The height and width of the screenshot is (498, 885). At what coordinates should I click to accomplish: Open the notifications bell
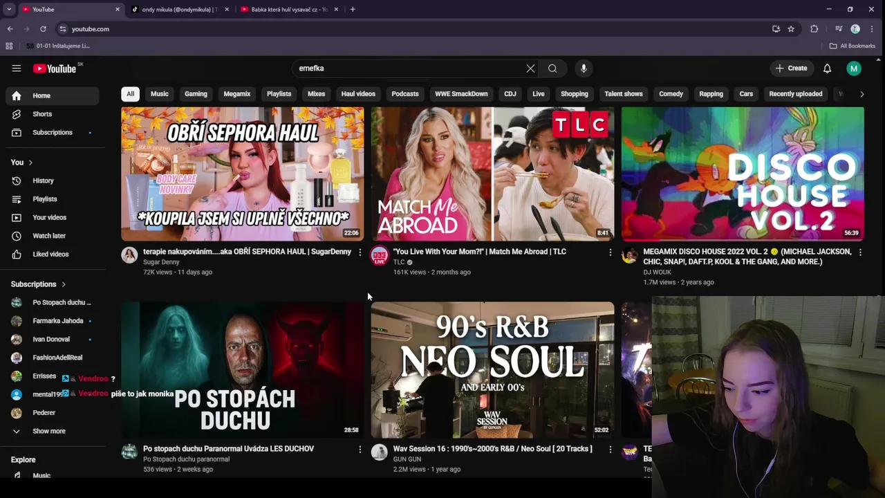827,68
